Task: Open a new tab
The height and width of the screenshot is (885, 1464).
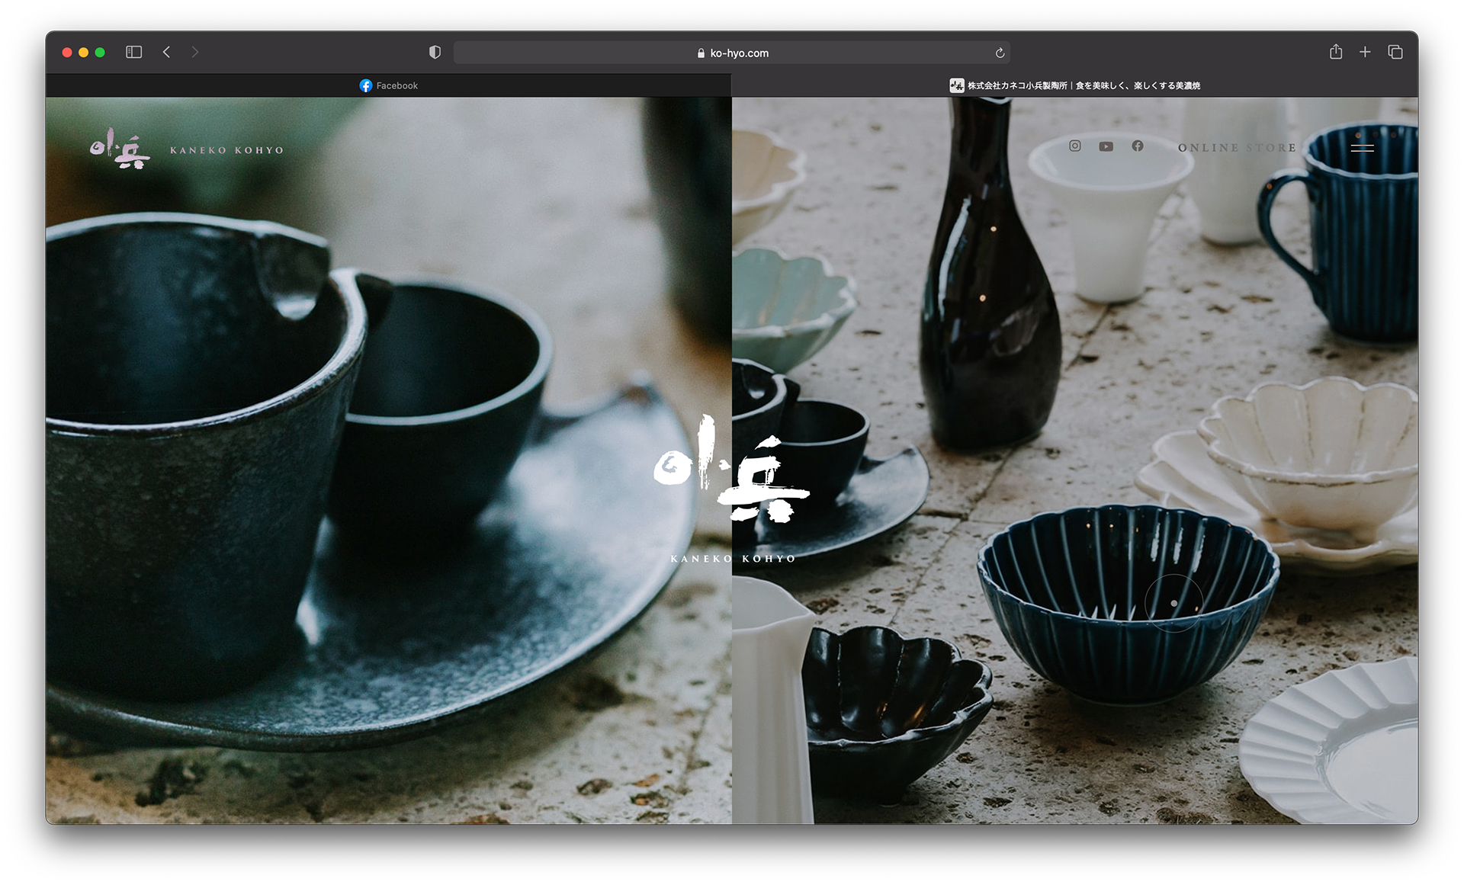Action: pyautogui.click(x=1365, y=52)
